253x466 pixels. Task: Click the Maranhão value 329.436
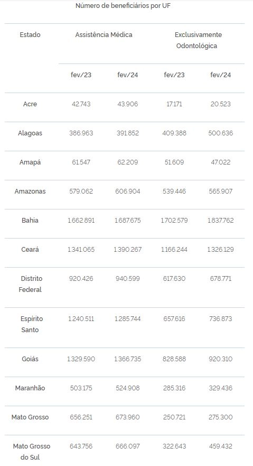(221, 388)
